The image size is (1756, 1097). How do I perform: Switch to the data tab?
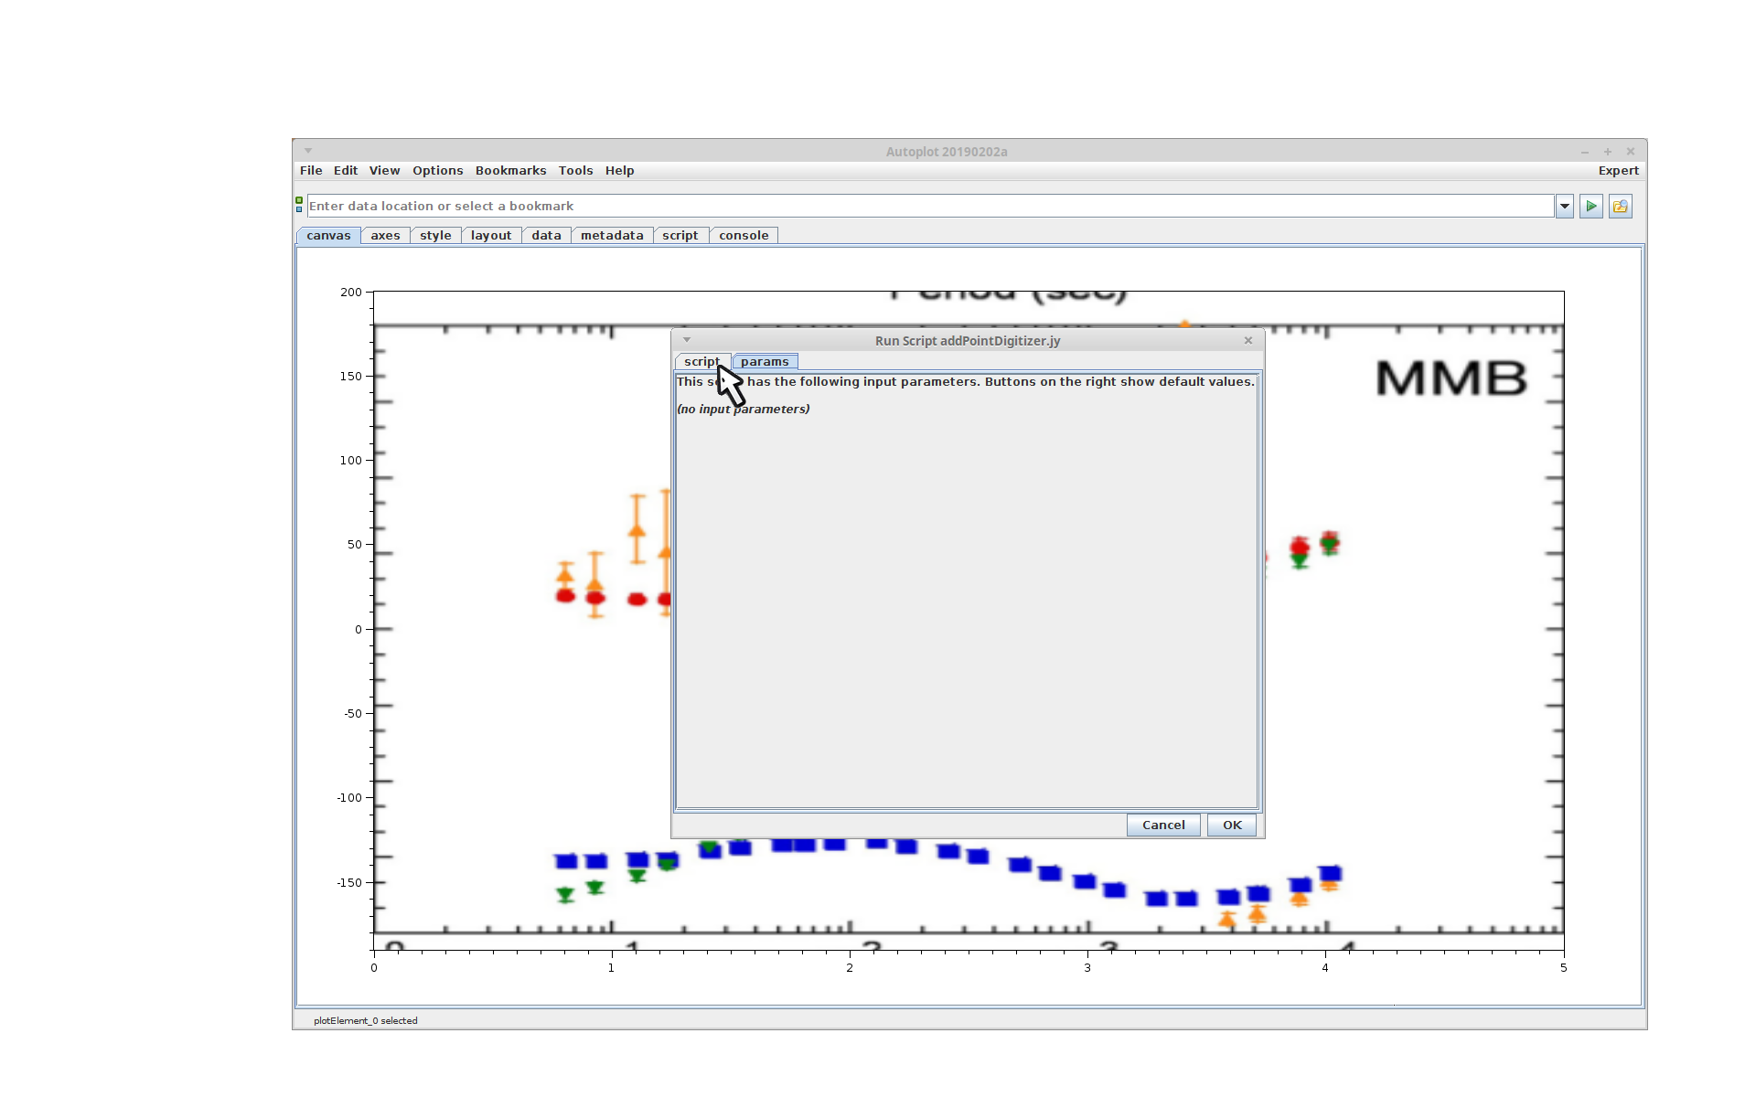click(x=546, y=236)
